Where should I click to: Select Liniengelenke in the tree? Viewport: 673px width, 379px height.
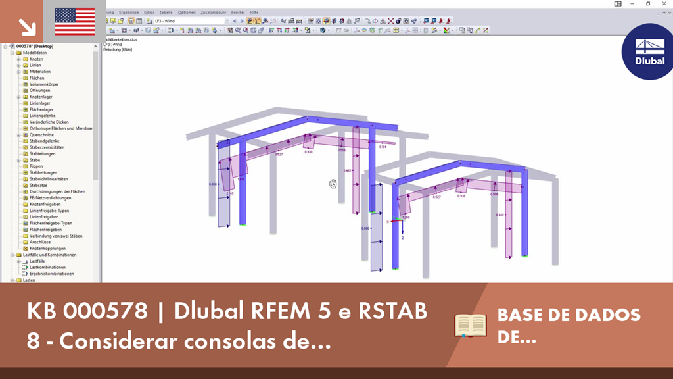pos(42,116)
